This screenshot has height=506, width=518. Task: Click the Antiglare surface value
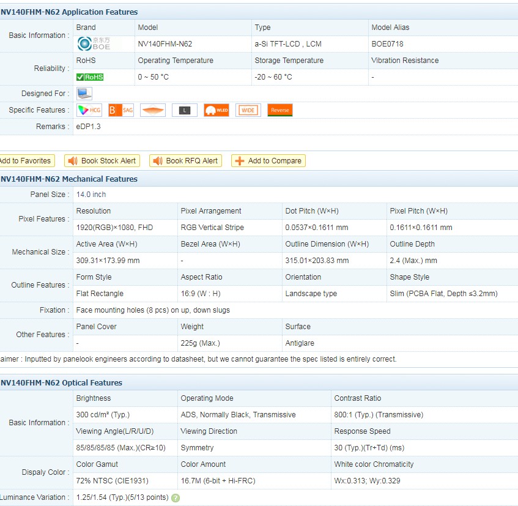[300, 343]
